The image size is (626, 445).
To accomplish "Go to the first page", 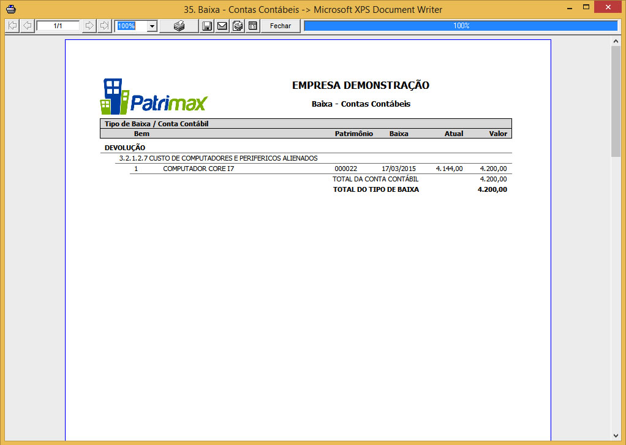I will tap(13, 26).
